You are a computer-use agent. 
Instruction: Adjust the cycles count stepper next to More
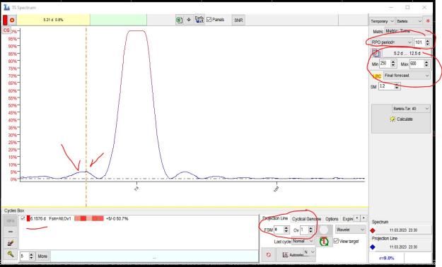coord(31,256)
